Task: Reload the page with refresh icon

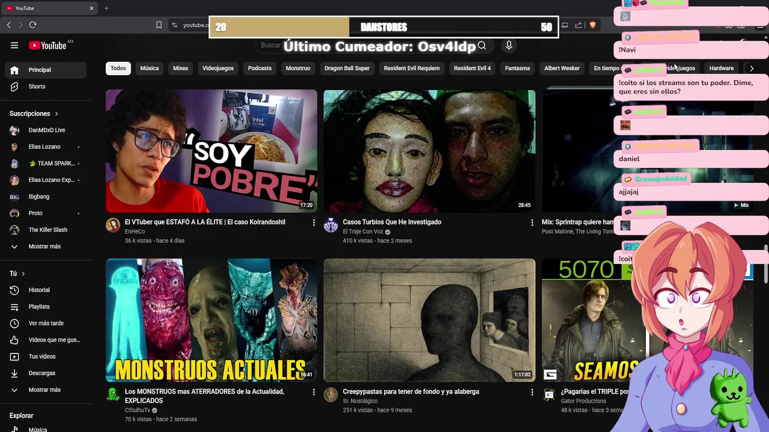Action: pos(32,25)
